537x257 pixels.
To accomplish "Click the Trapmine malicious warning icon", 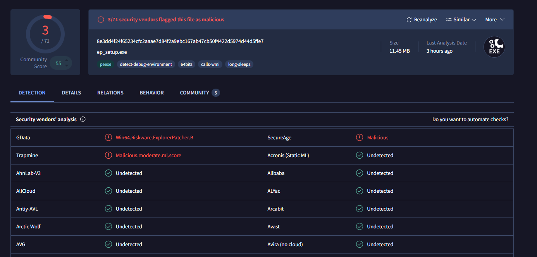I will click(108, 155).
